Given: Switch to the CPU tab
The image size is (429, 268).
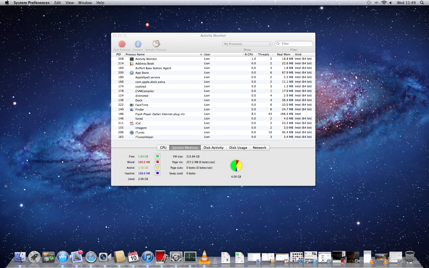Looking at the screenshot, I should pyautogui.click(x=163, y=148).
